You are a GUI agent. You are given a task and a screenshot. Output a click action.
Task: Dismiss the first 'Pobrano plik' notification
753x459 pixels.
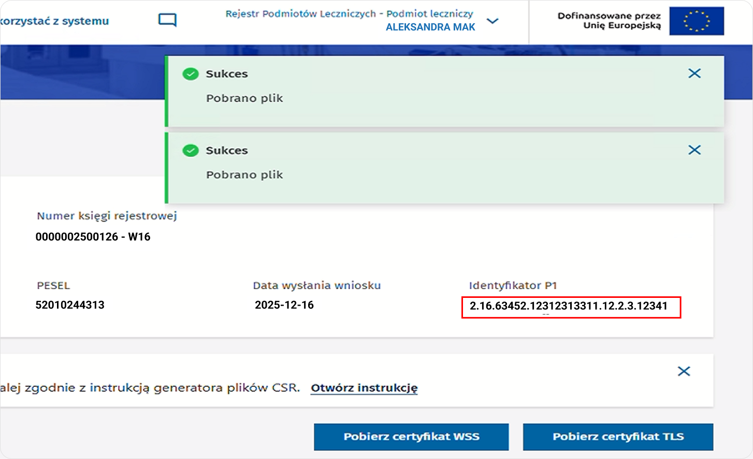tap(694, 74)
